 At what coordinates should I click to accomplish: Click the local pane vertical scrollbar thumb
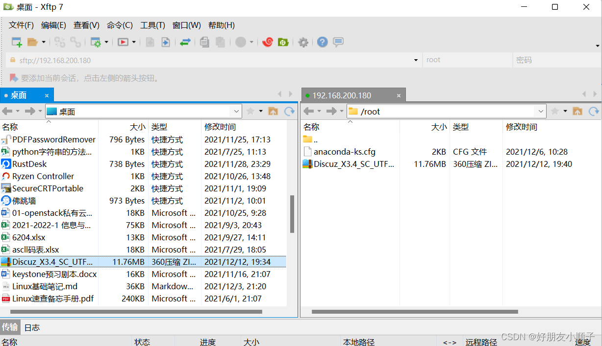click(292, 214)
